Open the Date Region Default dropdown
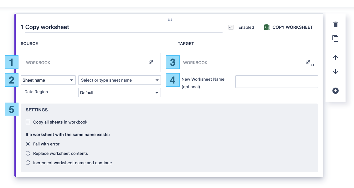Screen dimensions: 354x188 tap(119, 93)
